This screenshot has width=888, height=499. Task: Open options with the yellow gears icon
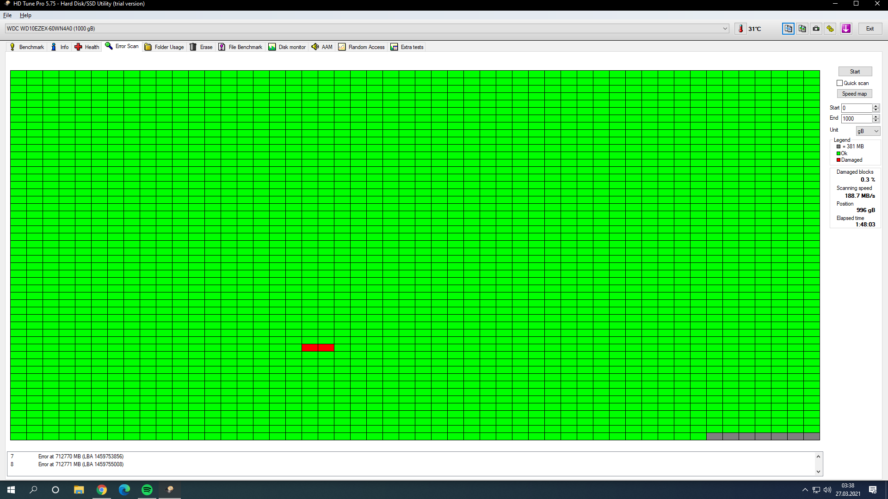coord(831,29)
